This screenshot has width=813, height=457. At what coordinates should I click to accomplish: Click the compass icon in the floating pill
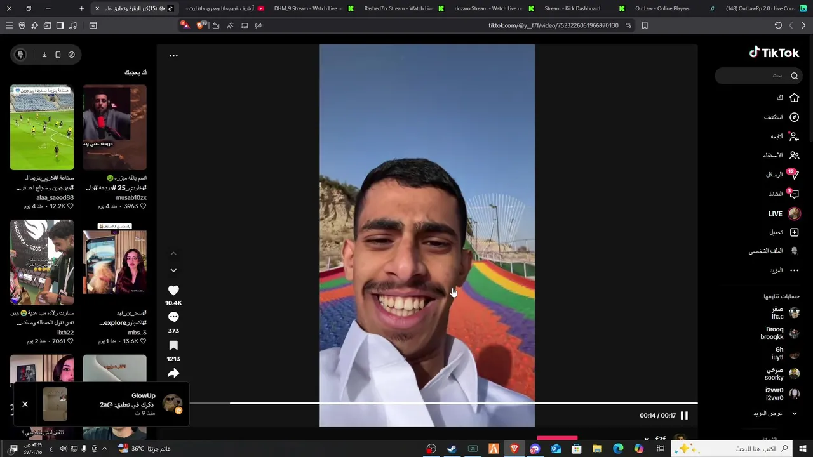click(71, 55)
